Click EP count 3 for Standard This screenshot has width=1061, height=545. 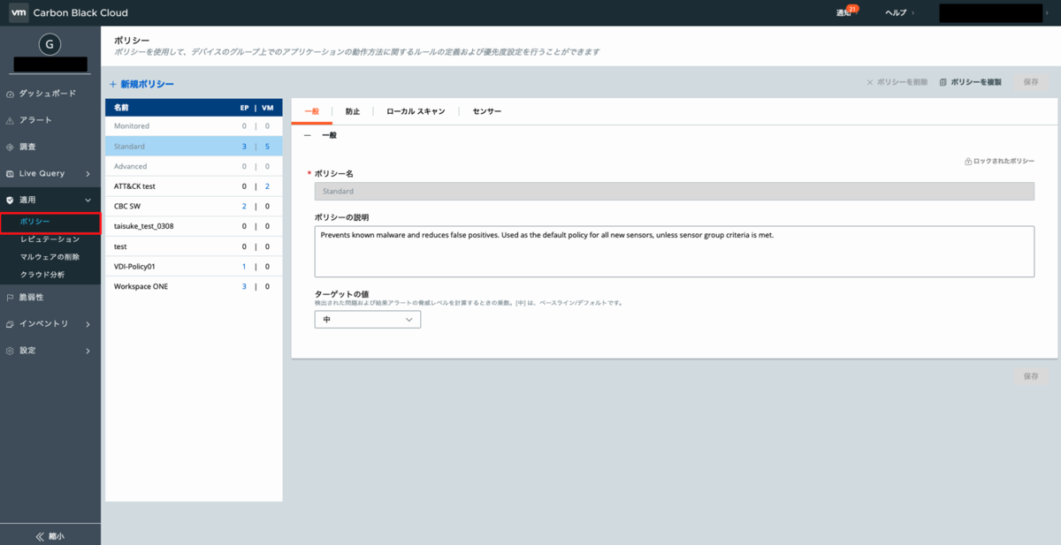[x=244, y=147]
